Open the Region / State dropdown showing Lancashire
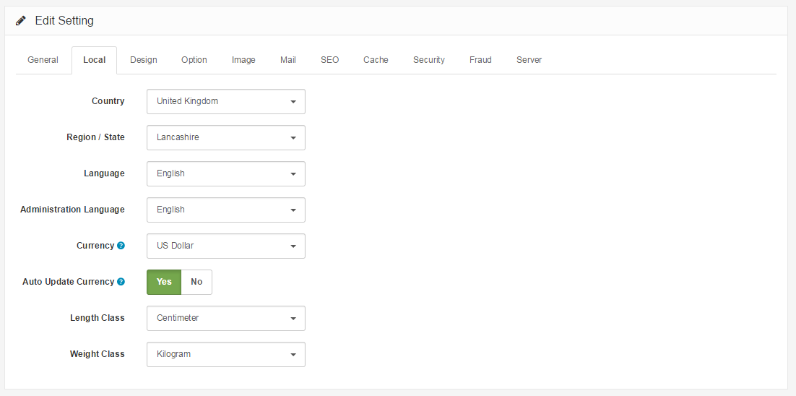The height and width of the screenshot is (396, 796). pyautogui.click(x=226, y=137)
